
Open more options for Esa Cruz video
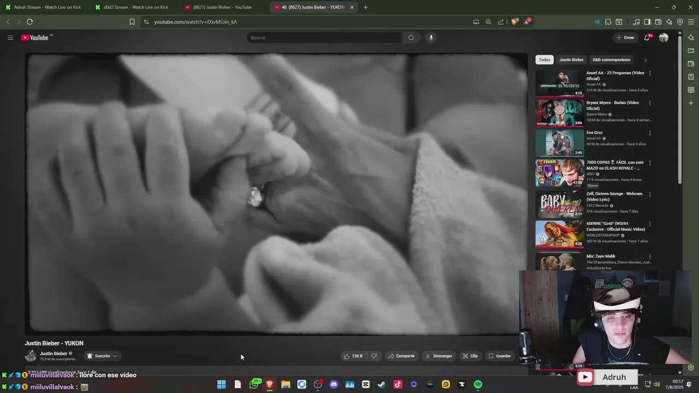[649, 133]
